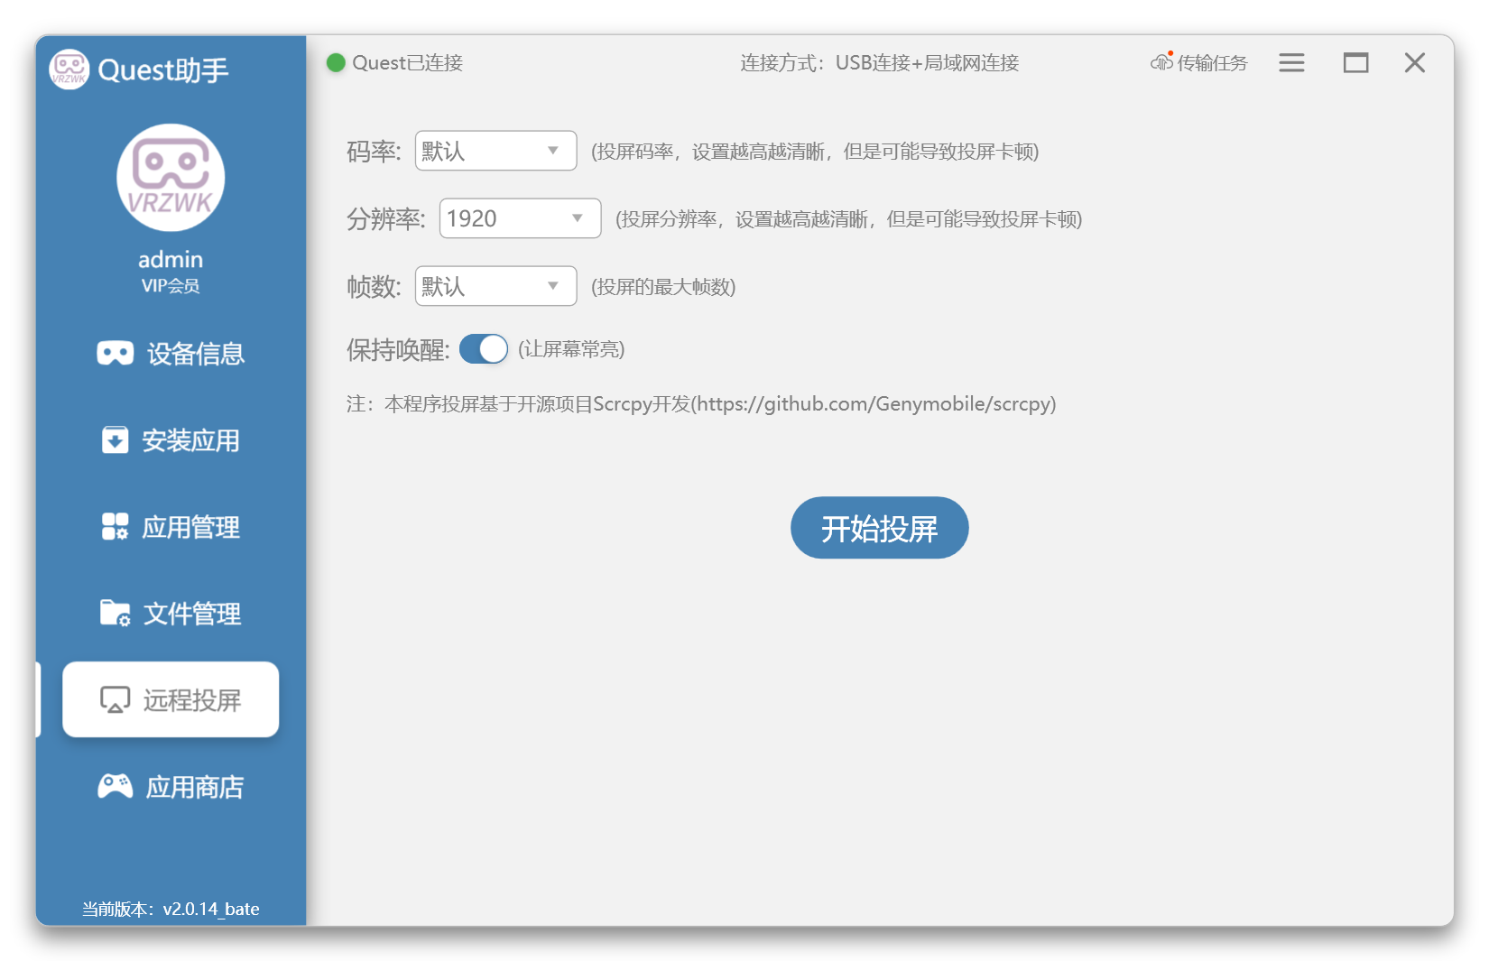This screenshot has height=961, width=1489.
Task: Expand the 码率 bitrate dropdown
Action: tap(495, 151)
